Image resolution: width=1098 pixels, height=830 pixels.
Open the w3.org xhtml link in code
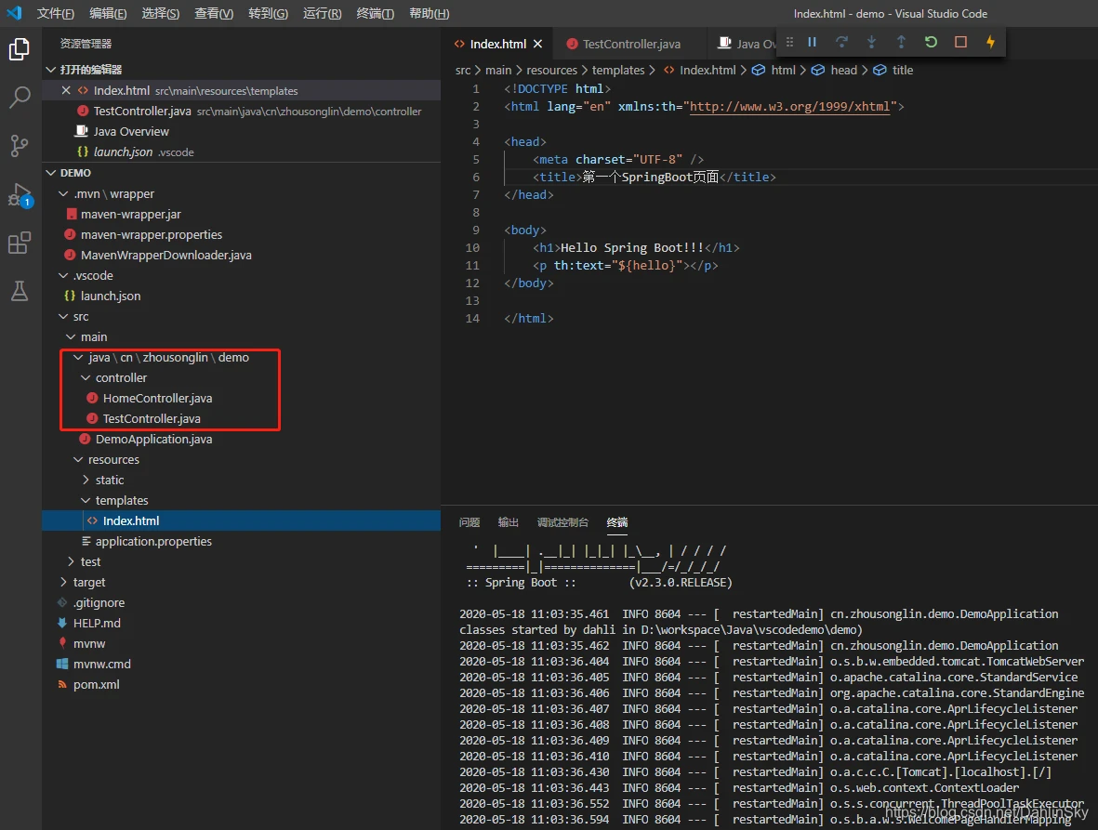(x=790, y=106)
